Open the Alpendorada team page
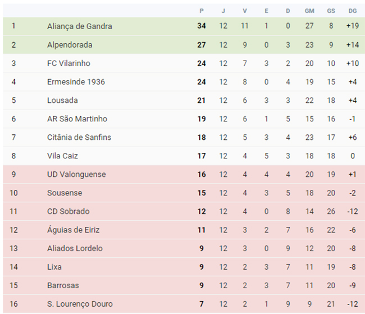365x314 pixels. point(70,45)
